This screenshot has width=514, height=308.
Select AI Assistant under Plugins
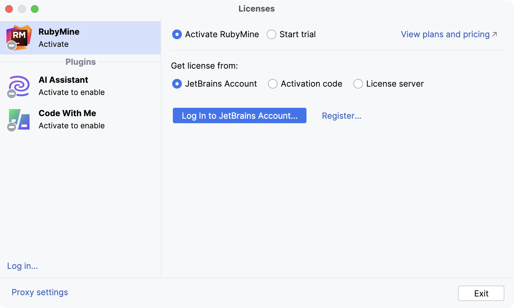[63, 80]
